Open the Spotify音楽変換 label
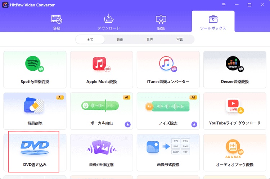The height and width of the screenshot is (179, 270). pos(35,82)
